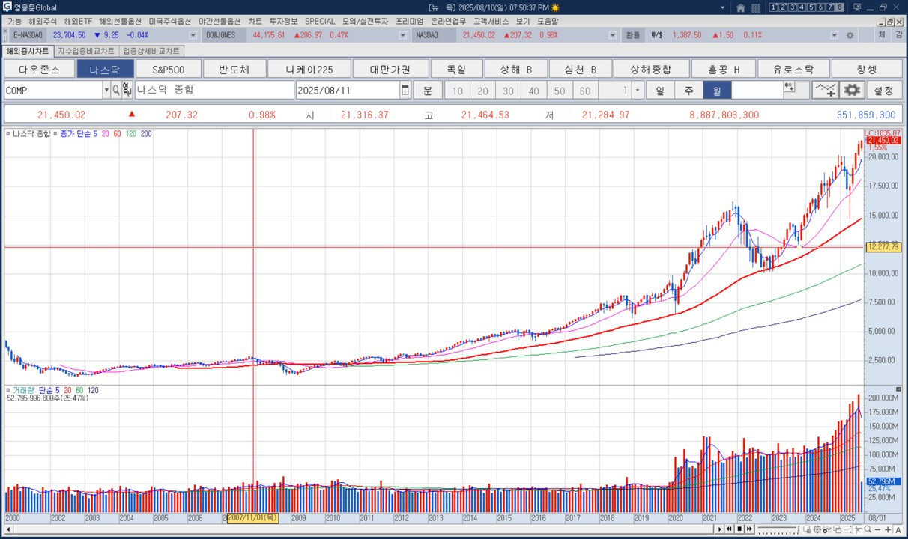
Task: Click the rewind playback button
Action: tap(729, 529)
